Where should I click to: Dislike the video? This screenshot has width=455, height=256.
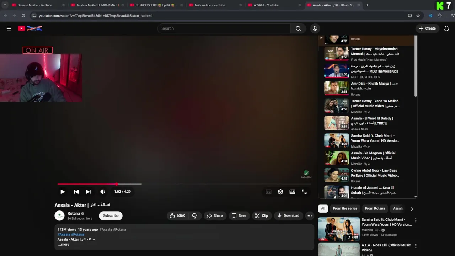coord(195,215)
